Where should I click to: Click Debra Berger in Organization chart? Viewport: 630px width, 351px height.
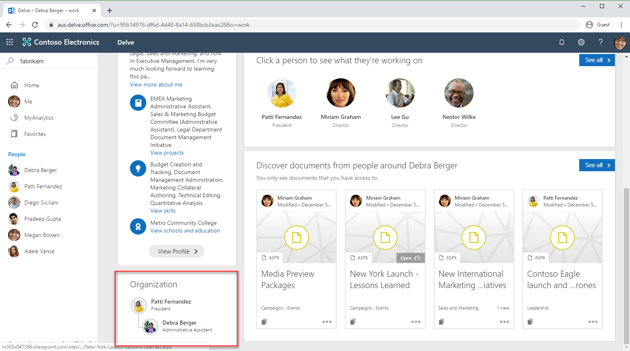[178, 326]
